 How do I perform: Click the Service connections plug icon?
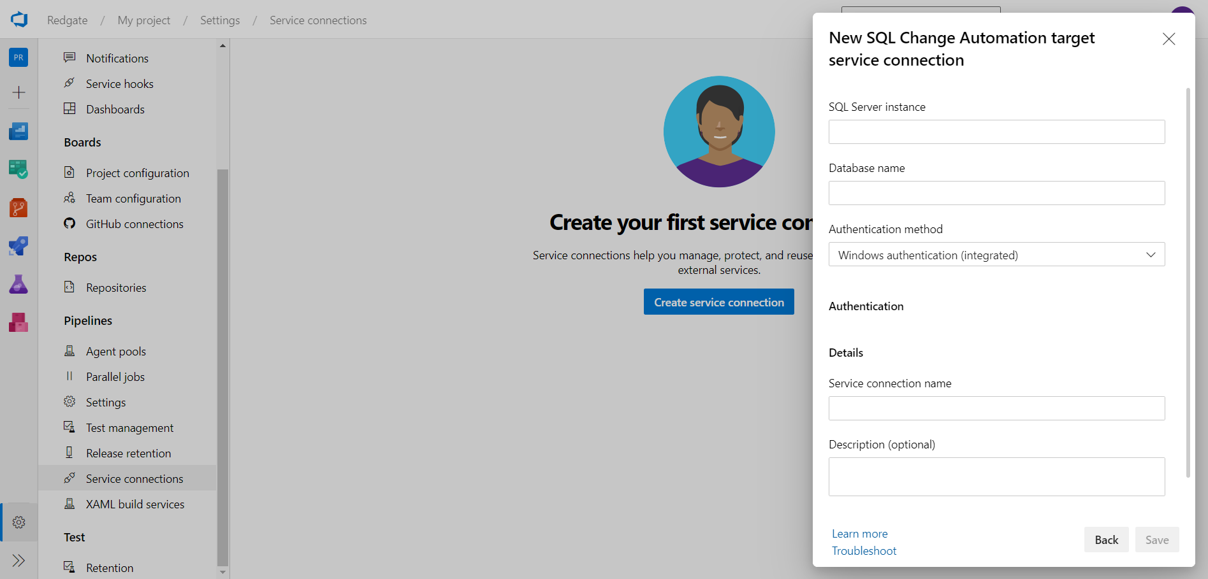[69, 478]
